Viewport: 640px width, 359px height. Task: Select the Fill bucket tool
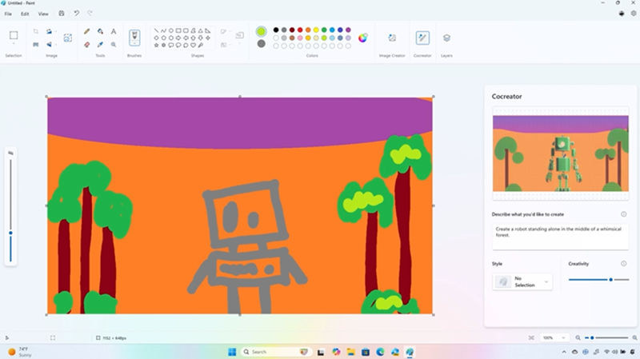(100, 31)
